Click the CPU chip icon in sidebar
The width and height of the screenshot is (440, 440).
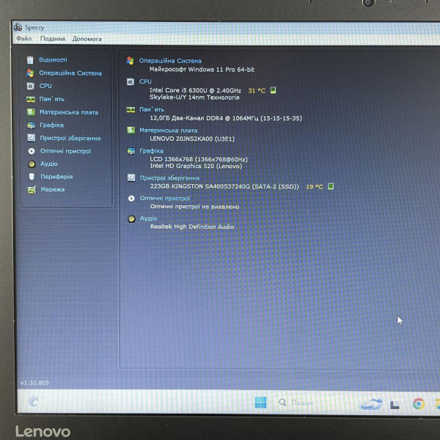[30, 86]
